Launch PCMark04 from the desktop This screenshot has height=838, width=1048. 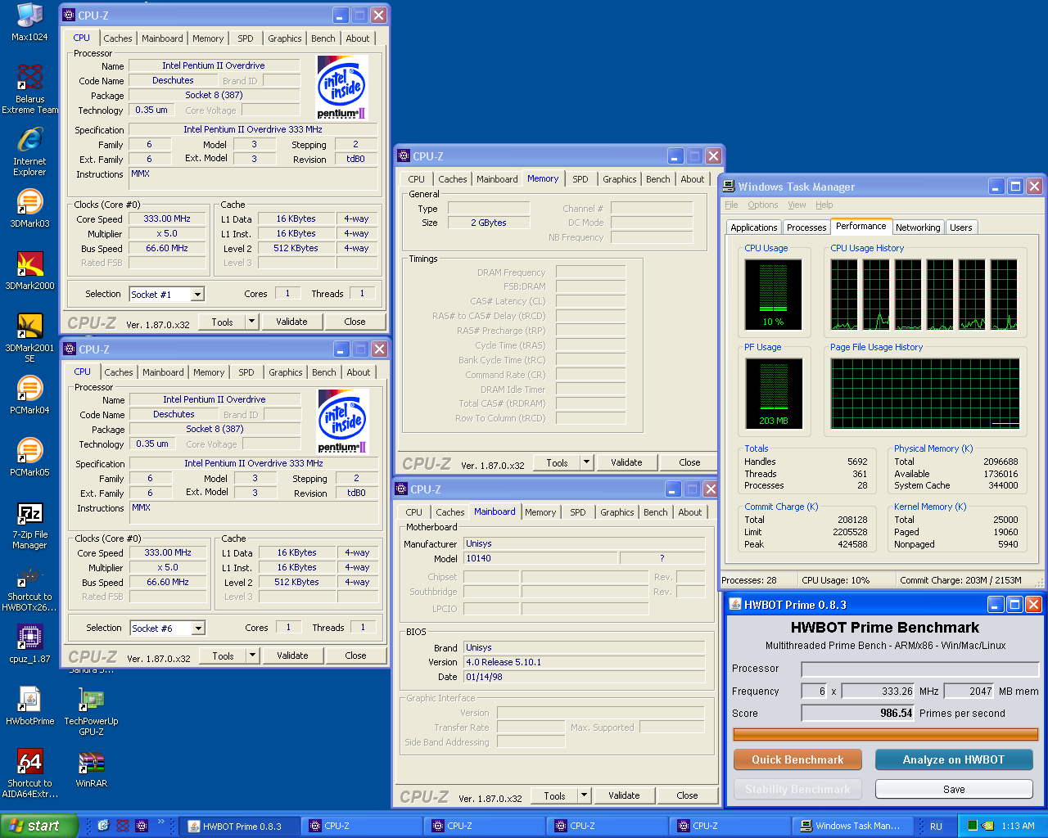29,394
